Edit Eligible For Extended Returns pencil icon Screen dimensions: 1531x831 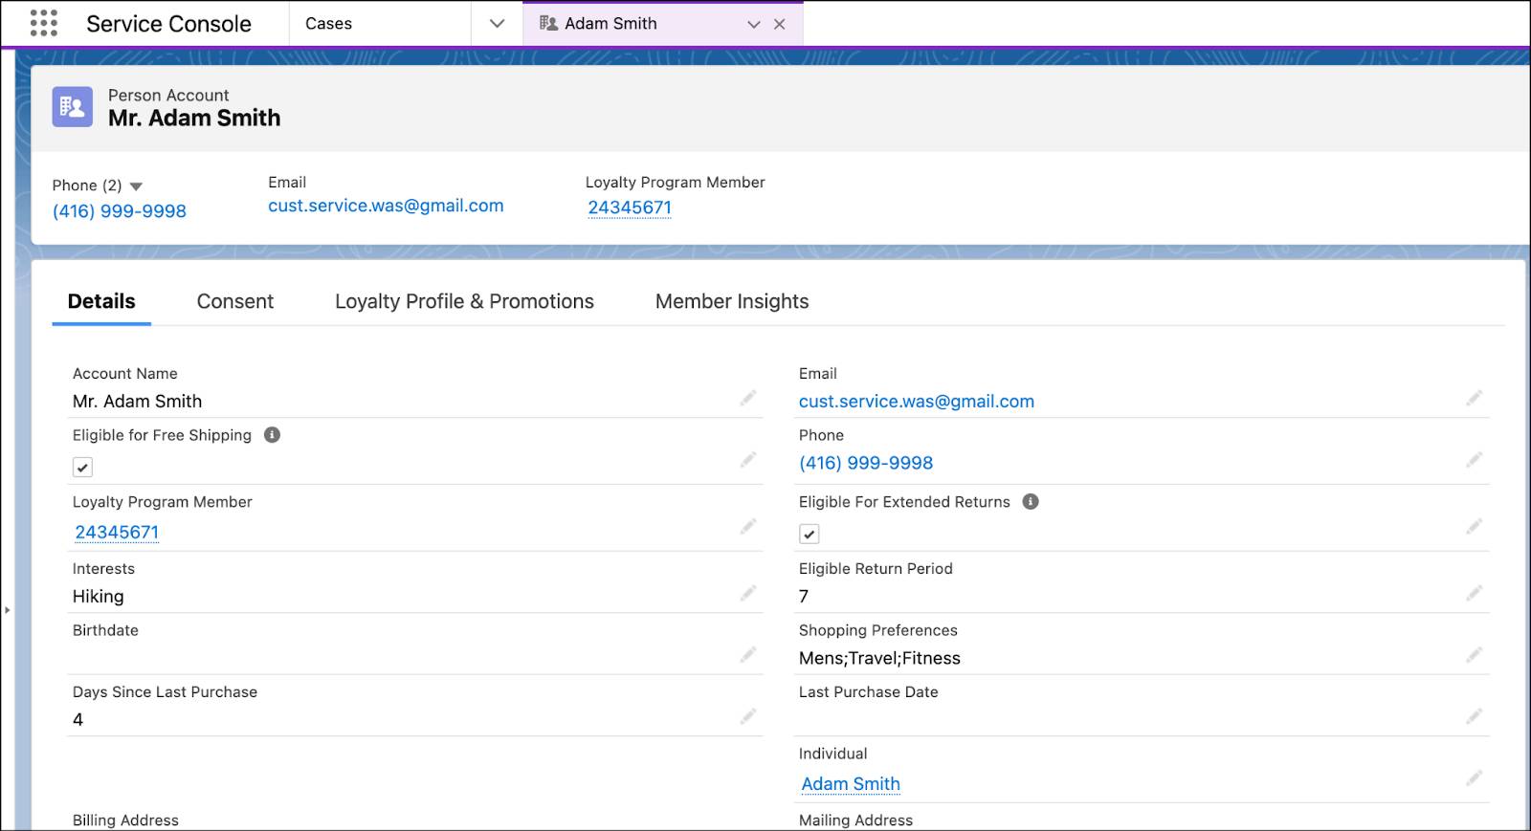point(1475,527)
